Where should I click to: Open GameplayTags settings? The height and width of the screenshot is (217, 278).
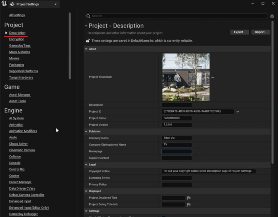tap(20, 46)
